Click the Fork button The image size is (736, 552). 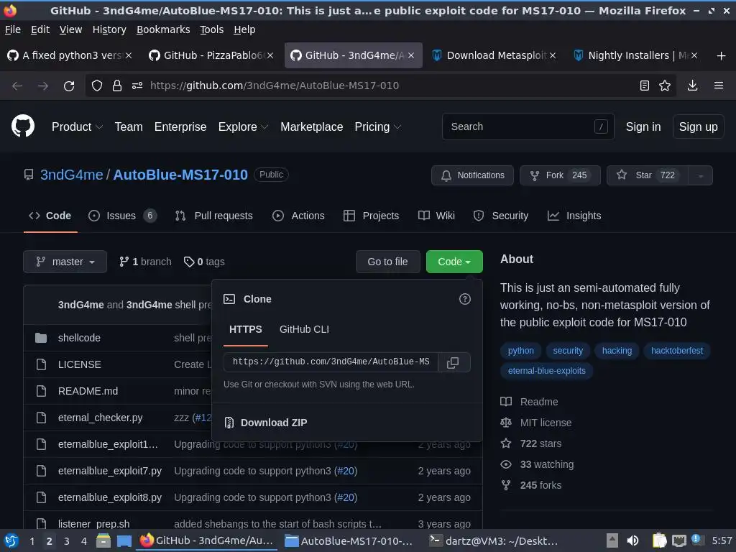[560, 175]
